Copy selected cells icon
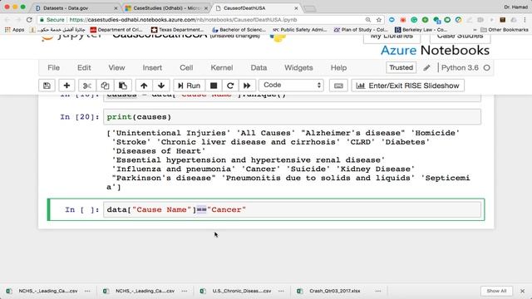This screenshot has height=299, width=532. click(x=105, y=86)
